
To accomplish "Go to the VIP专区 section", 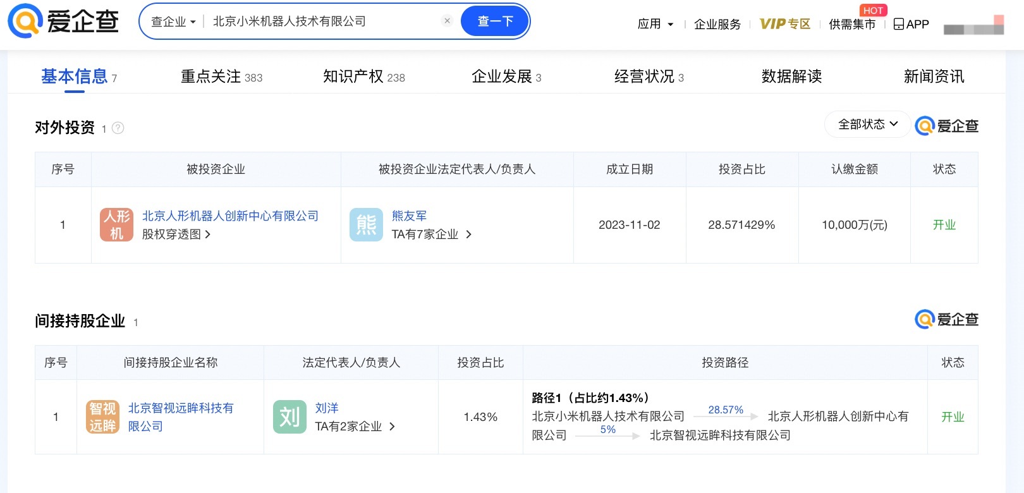I will coord(785,24).
